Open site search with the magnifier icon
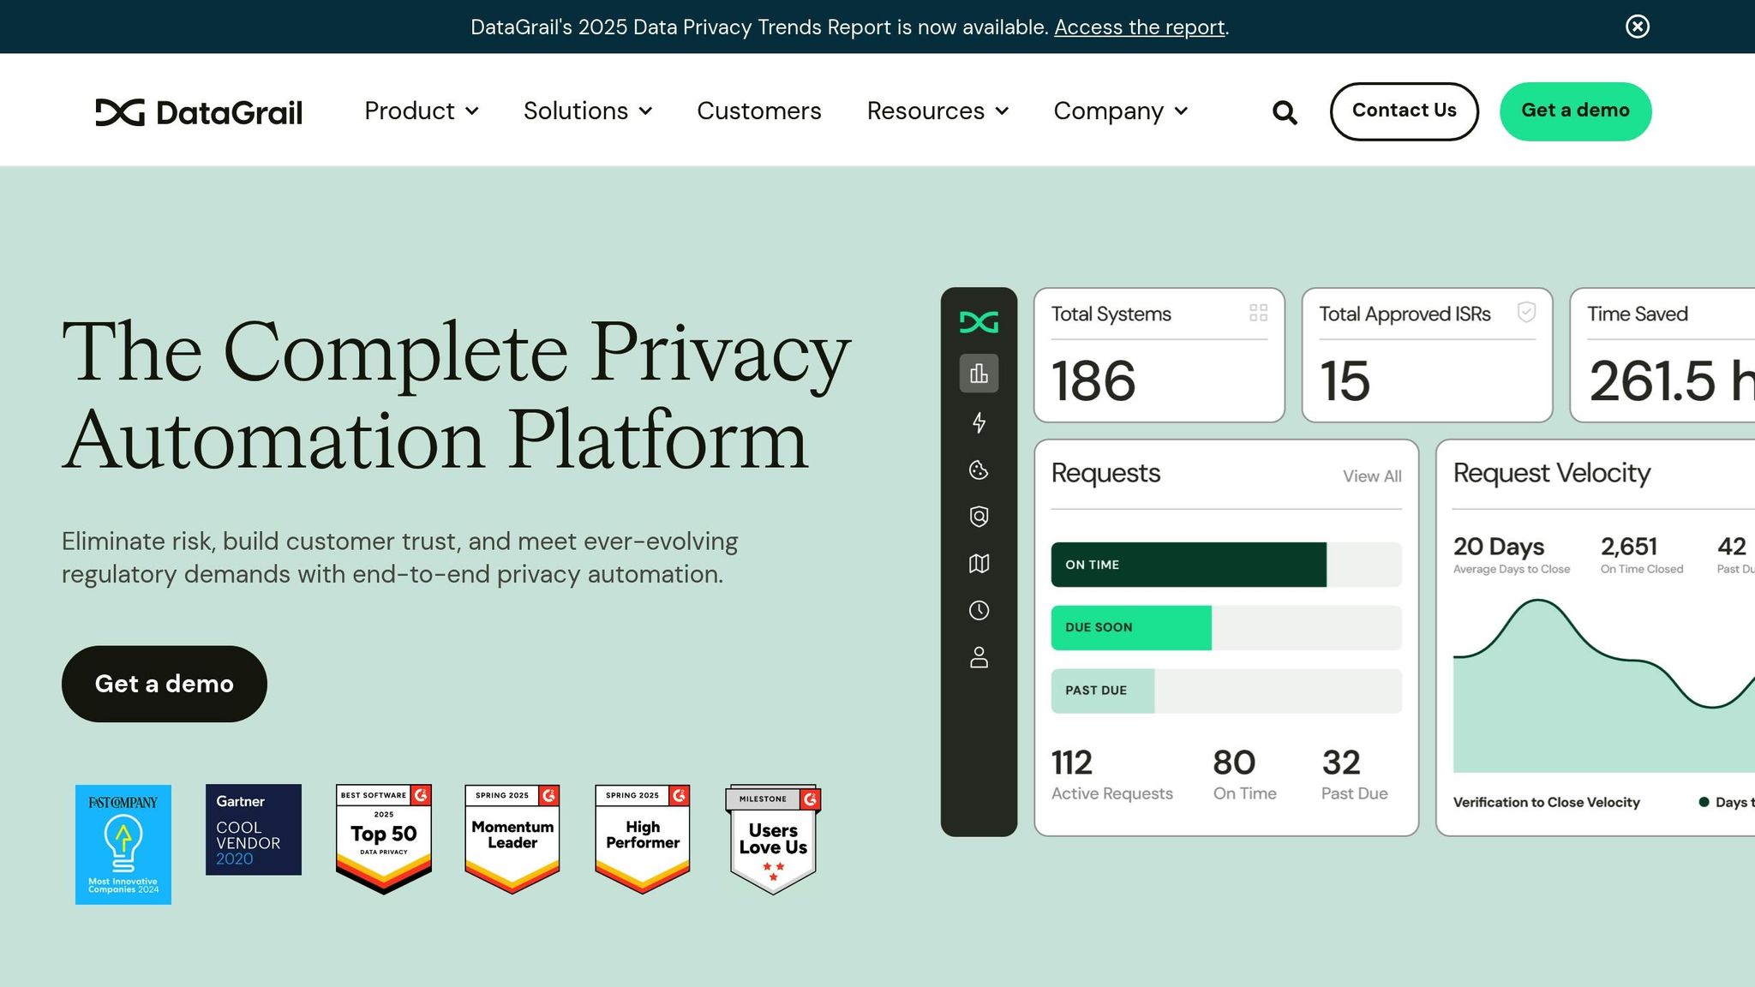1755x987 pixels. click(x=1285, y=112)
